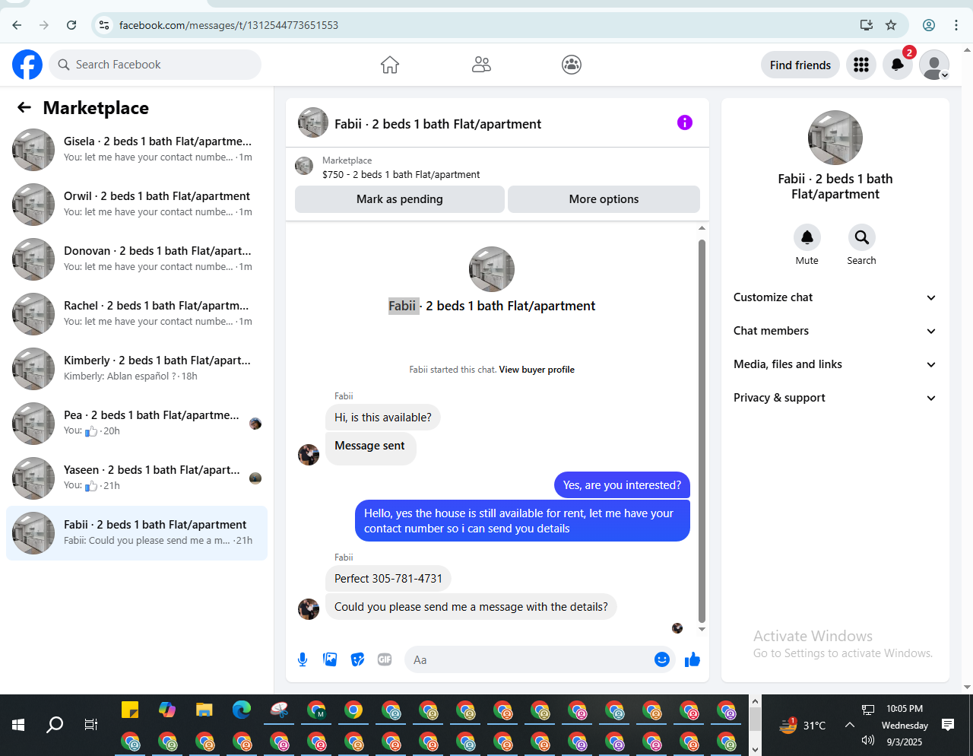Viewport: 973px width, 756px height.
Task: Open Gisela conversation in Marketplace list
Action: pyautogui.click(x=137, y=150)
